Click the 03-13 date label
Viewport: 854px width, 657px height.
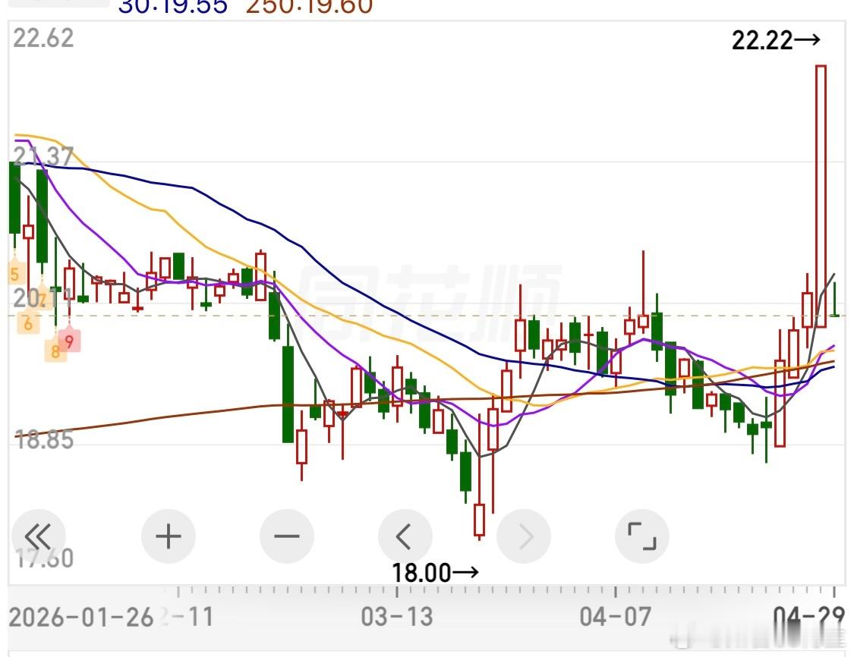click(x=396, y=618)
